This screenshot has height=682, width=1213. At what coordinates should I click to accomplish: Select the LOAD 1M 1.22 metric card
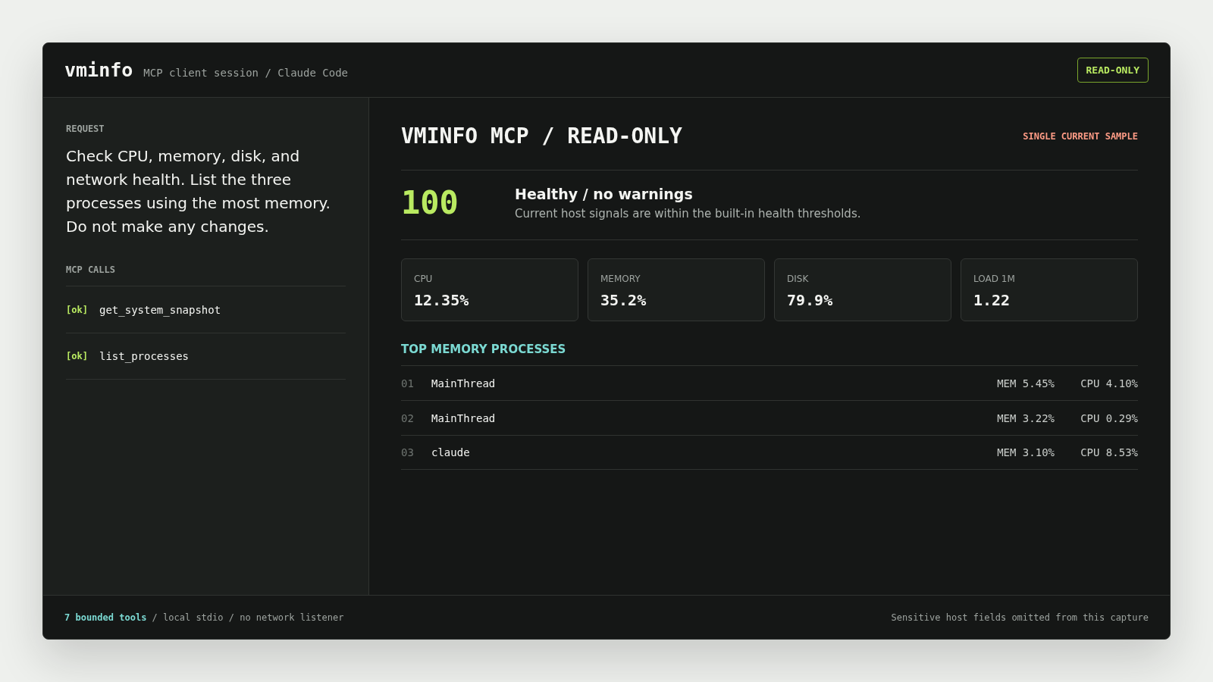pyautogui.click(x=1049, y=289)
